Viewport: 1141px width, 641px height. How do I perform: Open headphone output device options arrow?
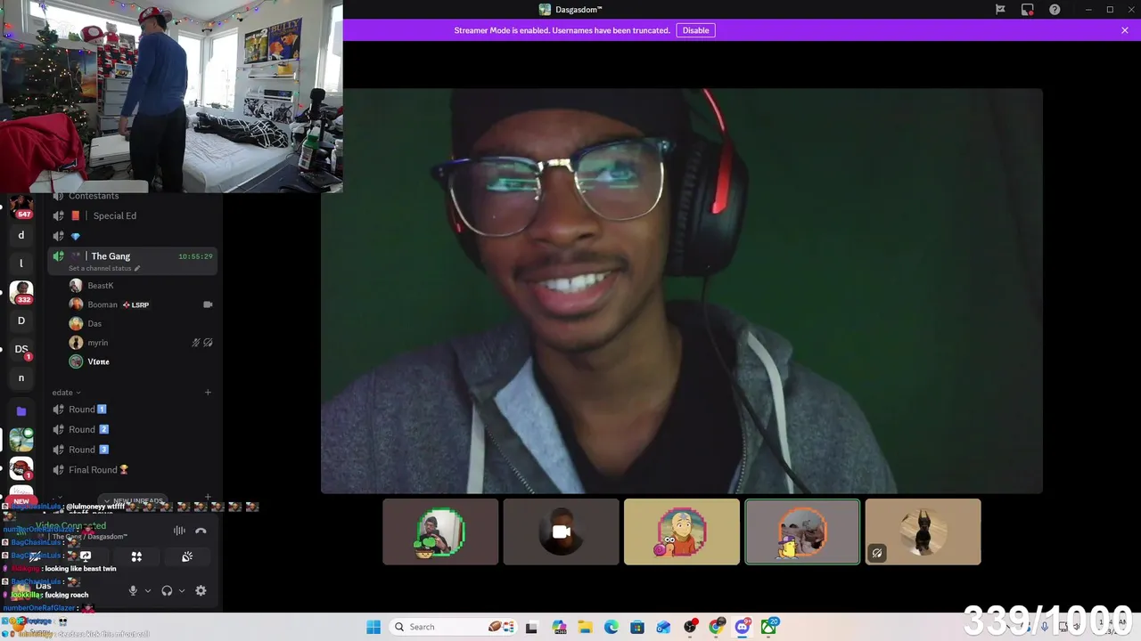pyautogui.click(x=182, y=590)
